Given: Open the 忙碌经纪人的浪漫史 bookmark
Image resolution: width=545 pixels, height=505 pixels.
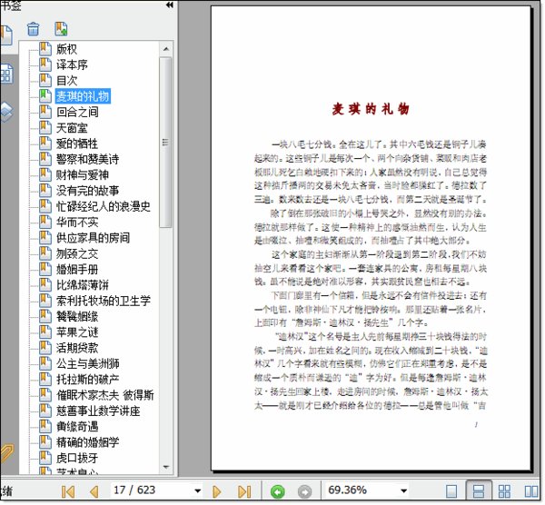Looking at the screenshot, I should coord(104,206).
